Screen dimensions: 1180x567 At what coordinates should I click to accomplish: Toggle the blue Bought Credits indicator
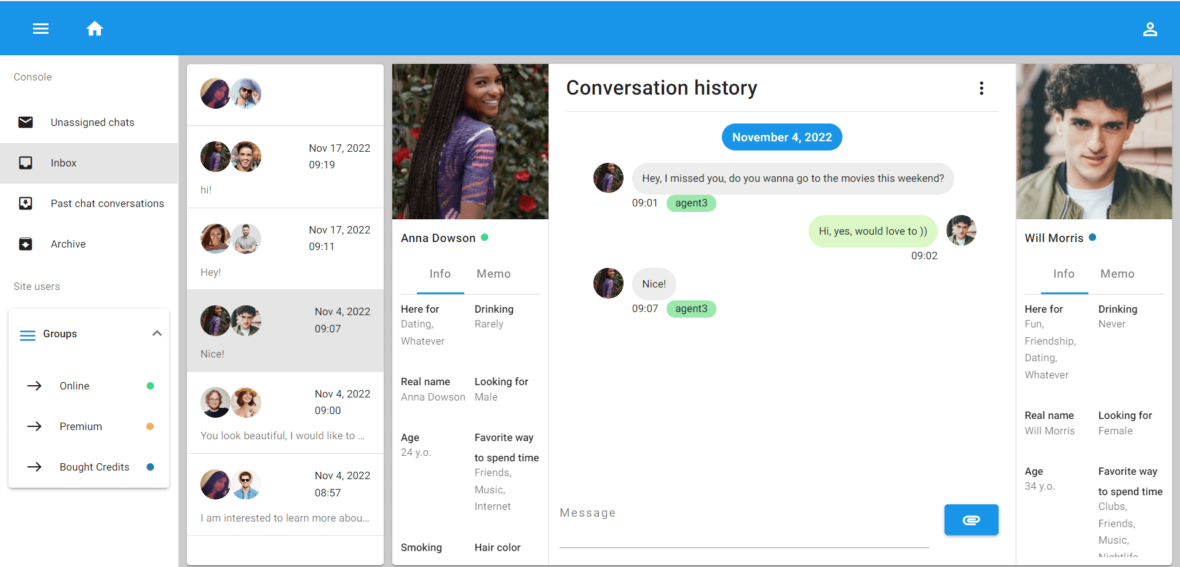(x=150, y=467)
